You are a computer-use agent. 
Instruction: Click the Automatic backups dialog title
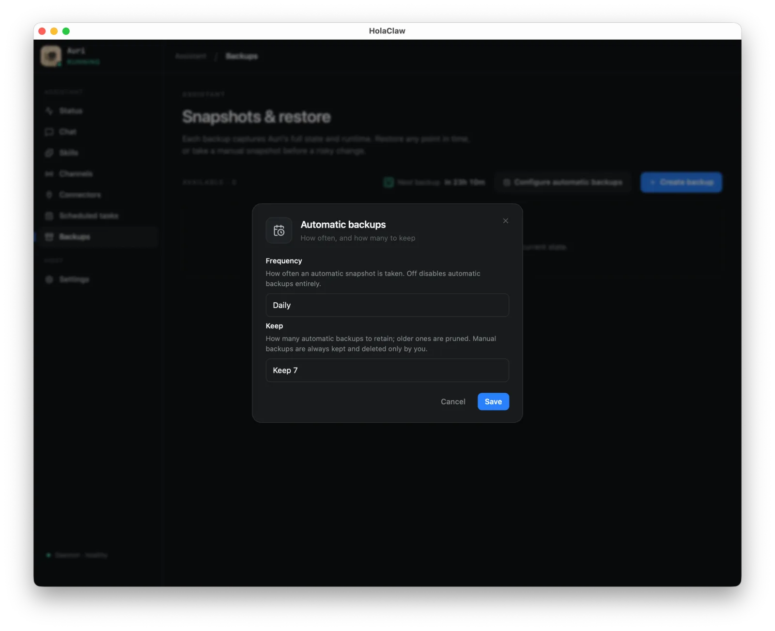pos(343,225)
